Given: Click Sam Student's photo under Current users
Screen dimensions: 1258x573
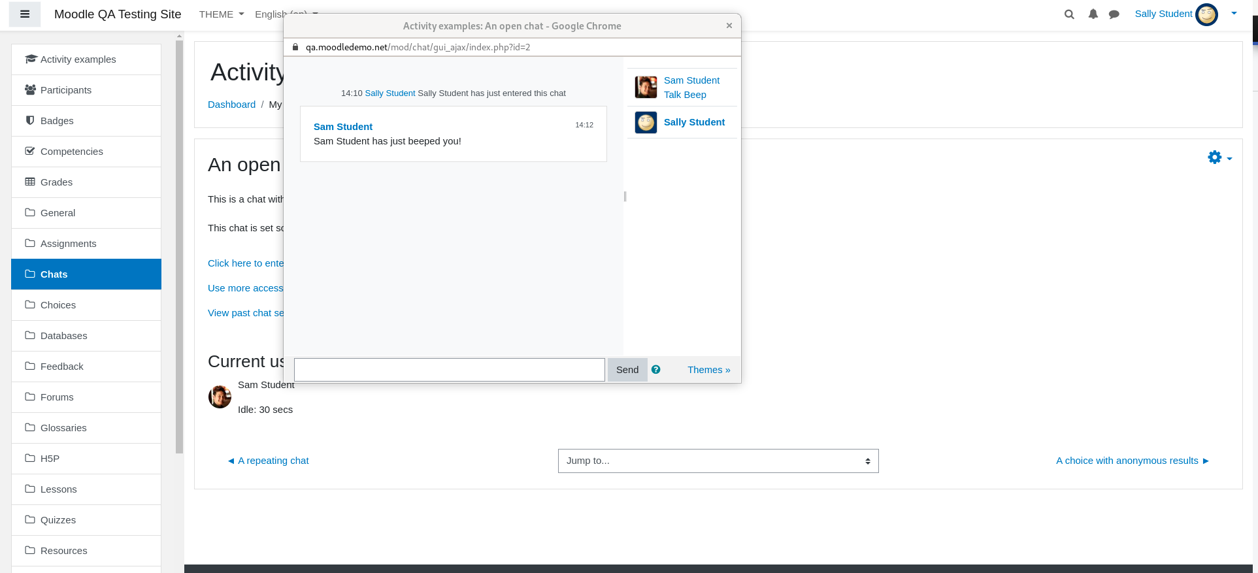Looking at the screenshot, I should [220, 397].
